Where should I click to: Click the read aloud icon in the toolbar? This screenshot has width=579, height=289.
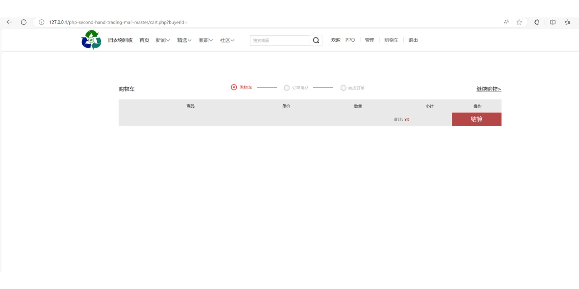coord(505,22)
